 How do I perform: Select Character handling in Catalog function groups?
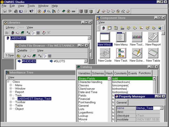pos(90,82)
